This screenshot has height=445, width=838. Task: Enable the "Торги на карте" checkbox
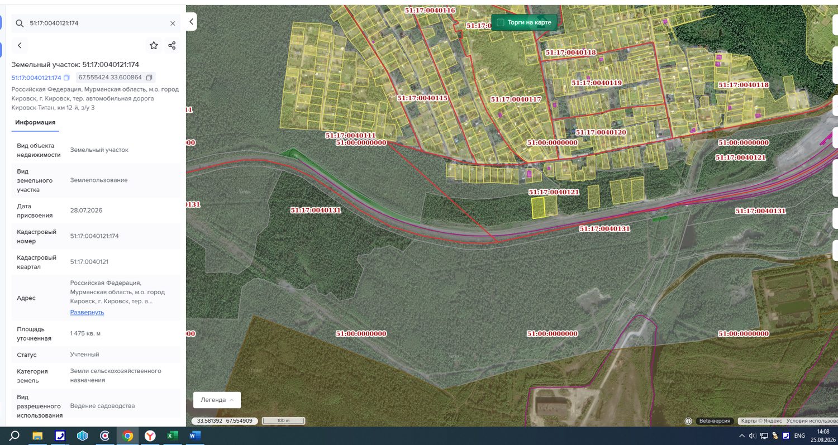click(x=501, y=22)
